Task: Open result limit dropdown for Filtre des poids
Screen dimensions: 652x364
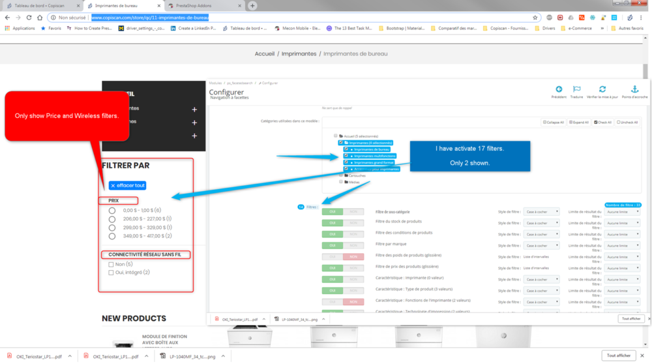Action: click(622, 256)
